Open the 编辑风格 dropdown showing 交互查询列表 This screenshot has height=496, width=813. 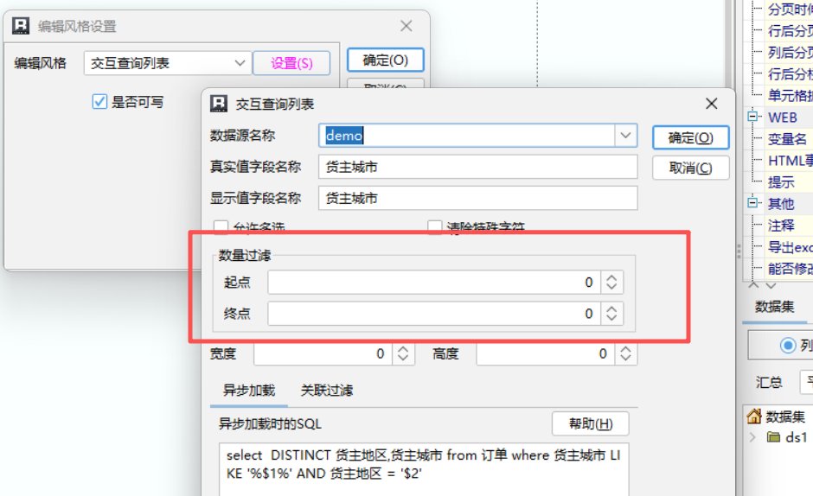(168, 63)
